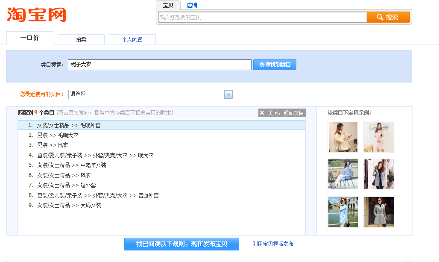
Task: Focus the top search field 输入您想要的宝贝
Action: (x=262, y=17)
